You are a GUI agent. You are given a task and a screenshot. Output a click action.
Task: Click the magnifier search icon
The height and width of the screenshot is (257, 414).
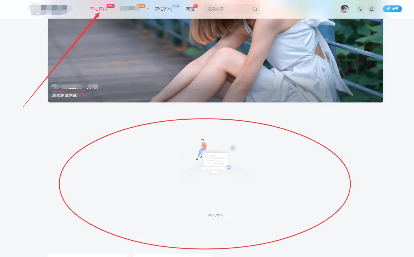(255, 9)
